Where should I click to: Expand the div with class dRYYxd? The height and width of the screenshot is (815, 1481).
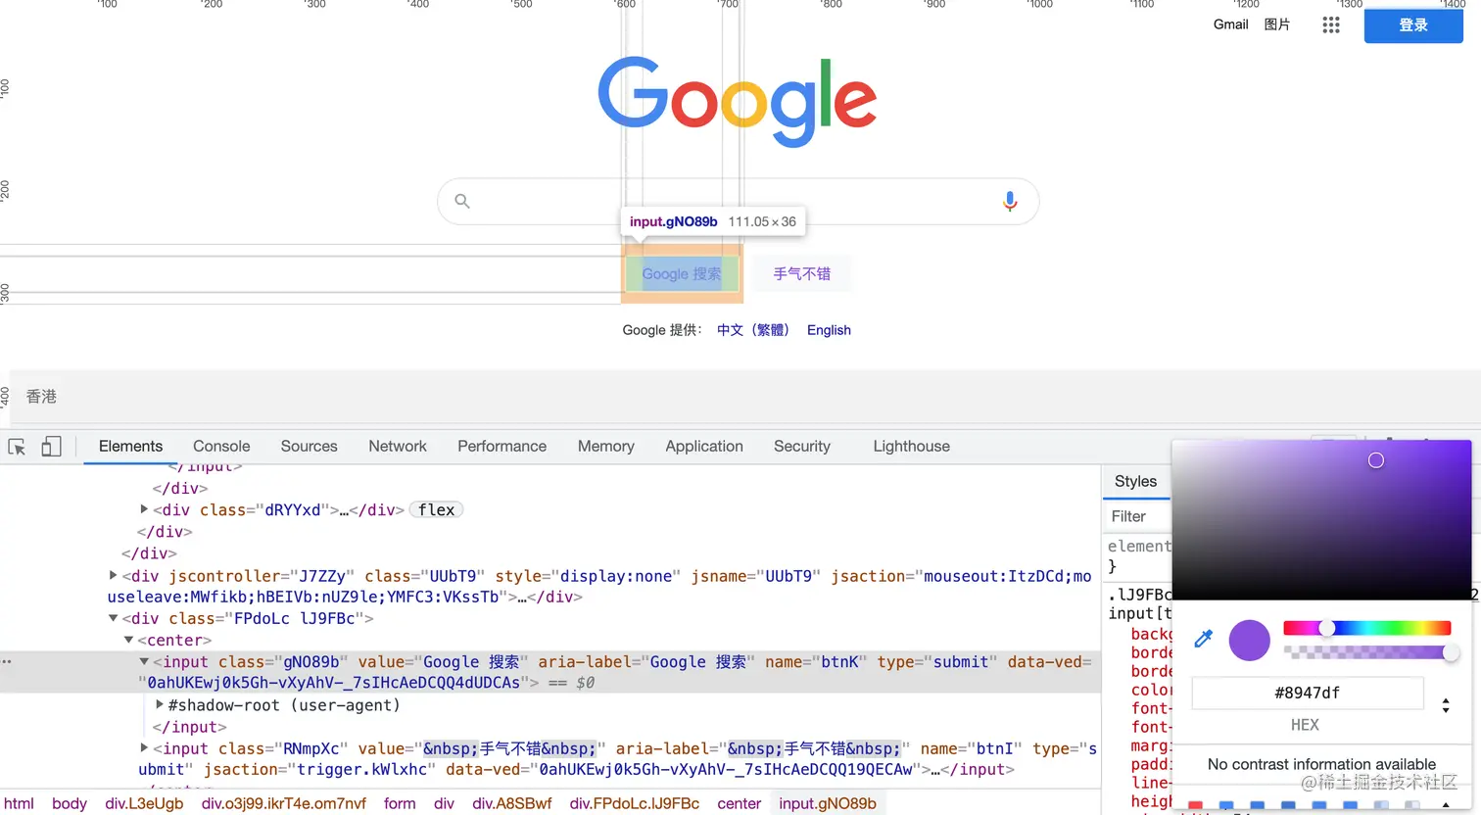tap(144, 509)
